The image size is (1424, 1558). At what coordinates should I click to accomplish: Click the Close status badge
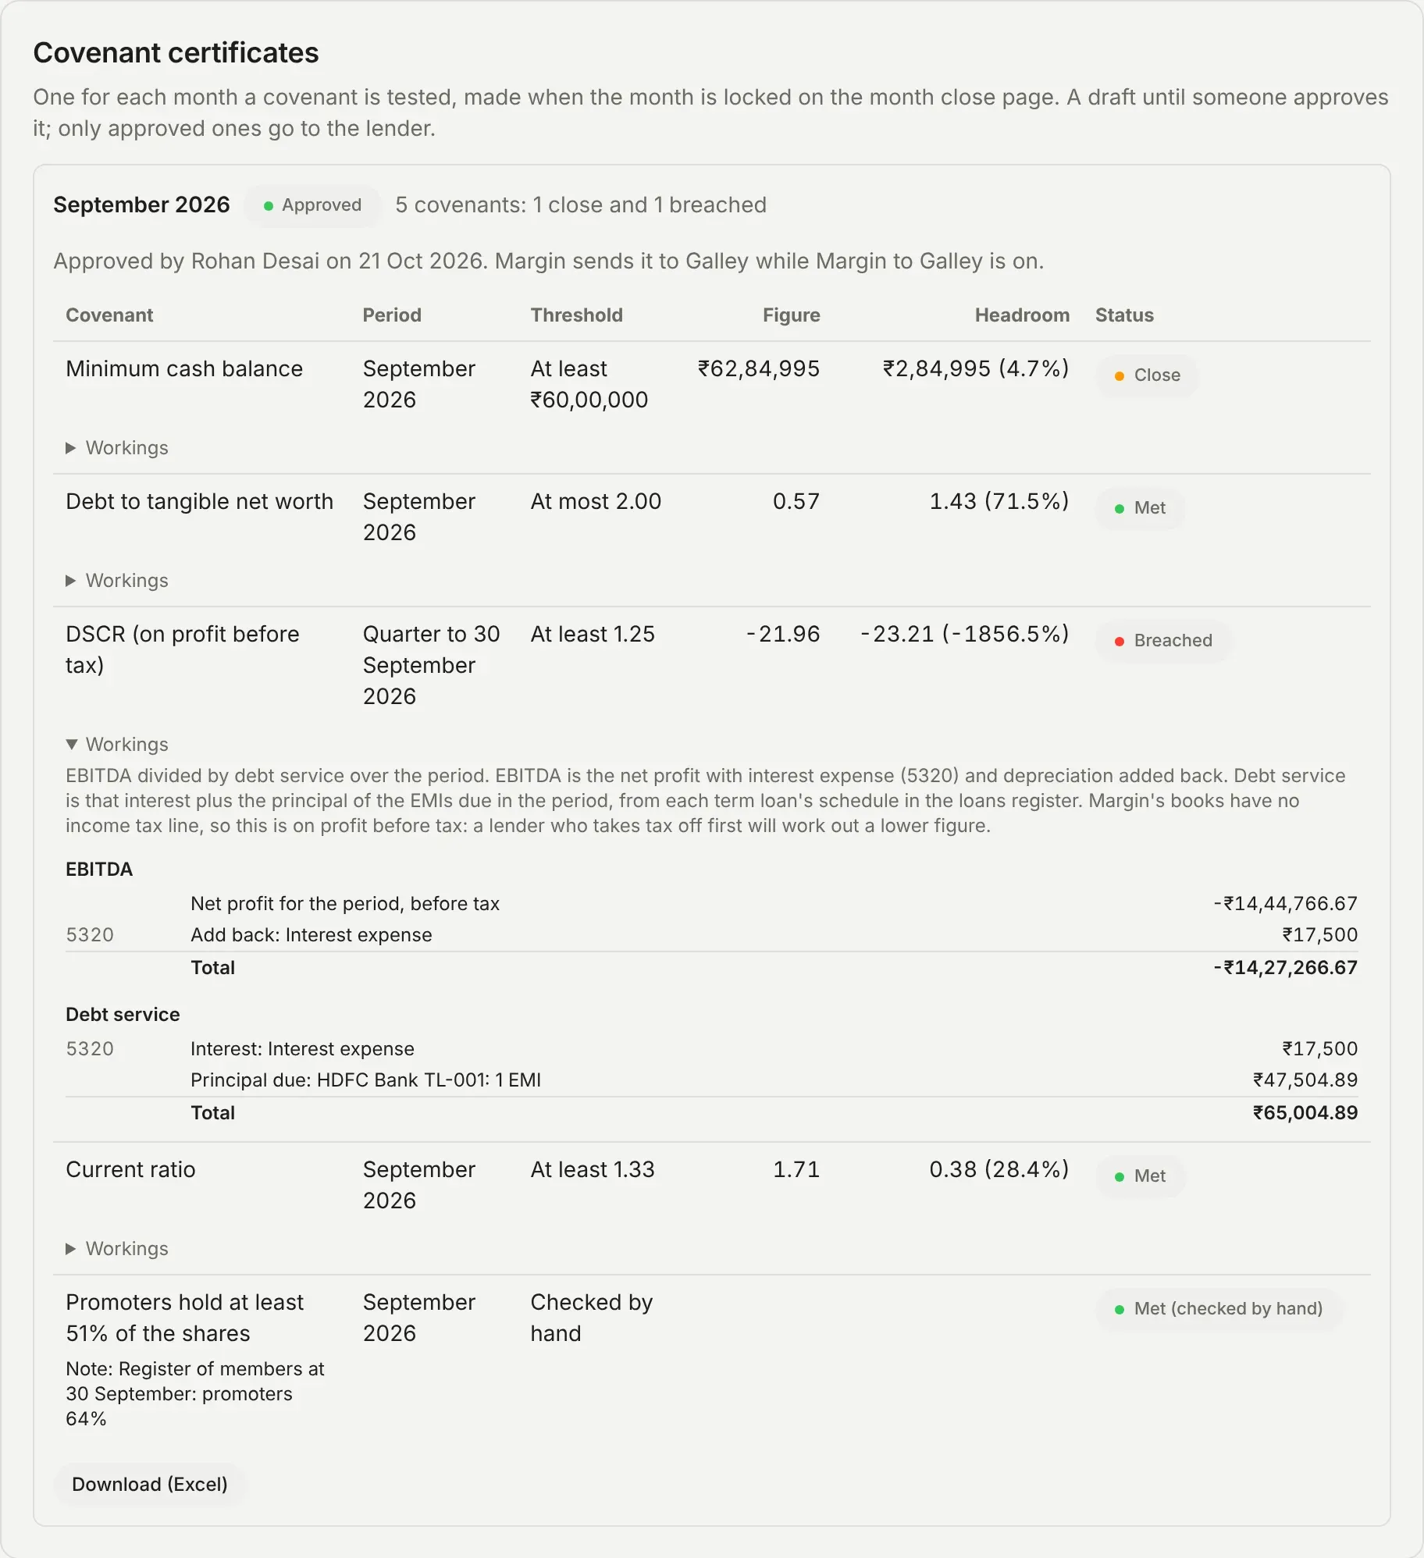point(1147,375)
